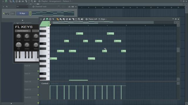188x105 pixels.
Task: Mute FL Keys channel with green LED
Action: pos(4,13)
